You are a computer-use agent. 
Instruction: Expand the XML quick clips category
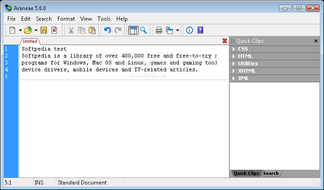[243, 78]
